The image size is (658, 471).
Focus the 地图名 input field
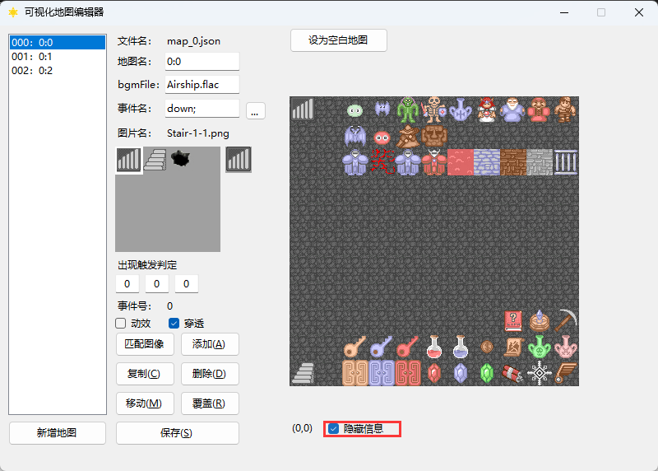[202, 62]
